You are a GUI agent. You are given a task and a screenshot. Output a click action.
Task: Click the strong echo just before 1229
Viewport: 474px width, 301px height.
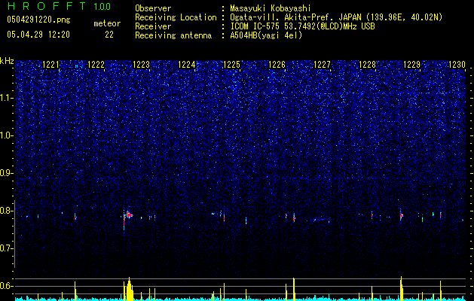click(401, 215)
